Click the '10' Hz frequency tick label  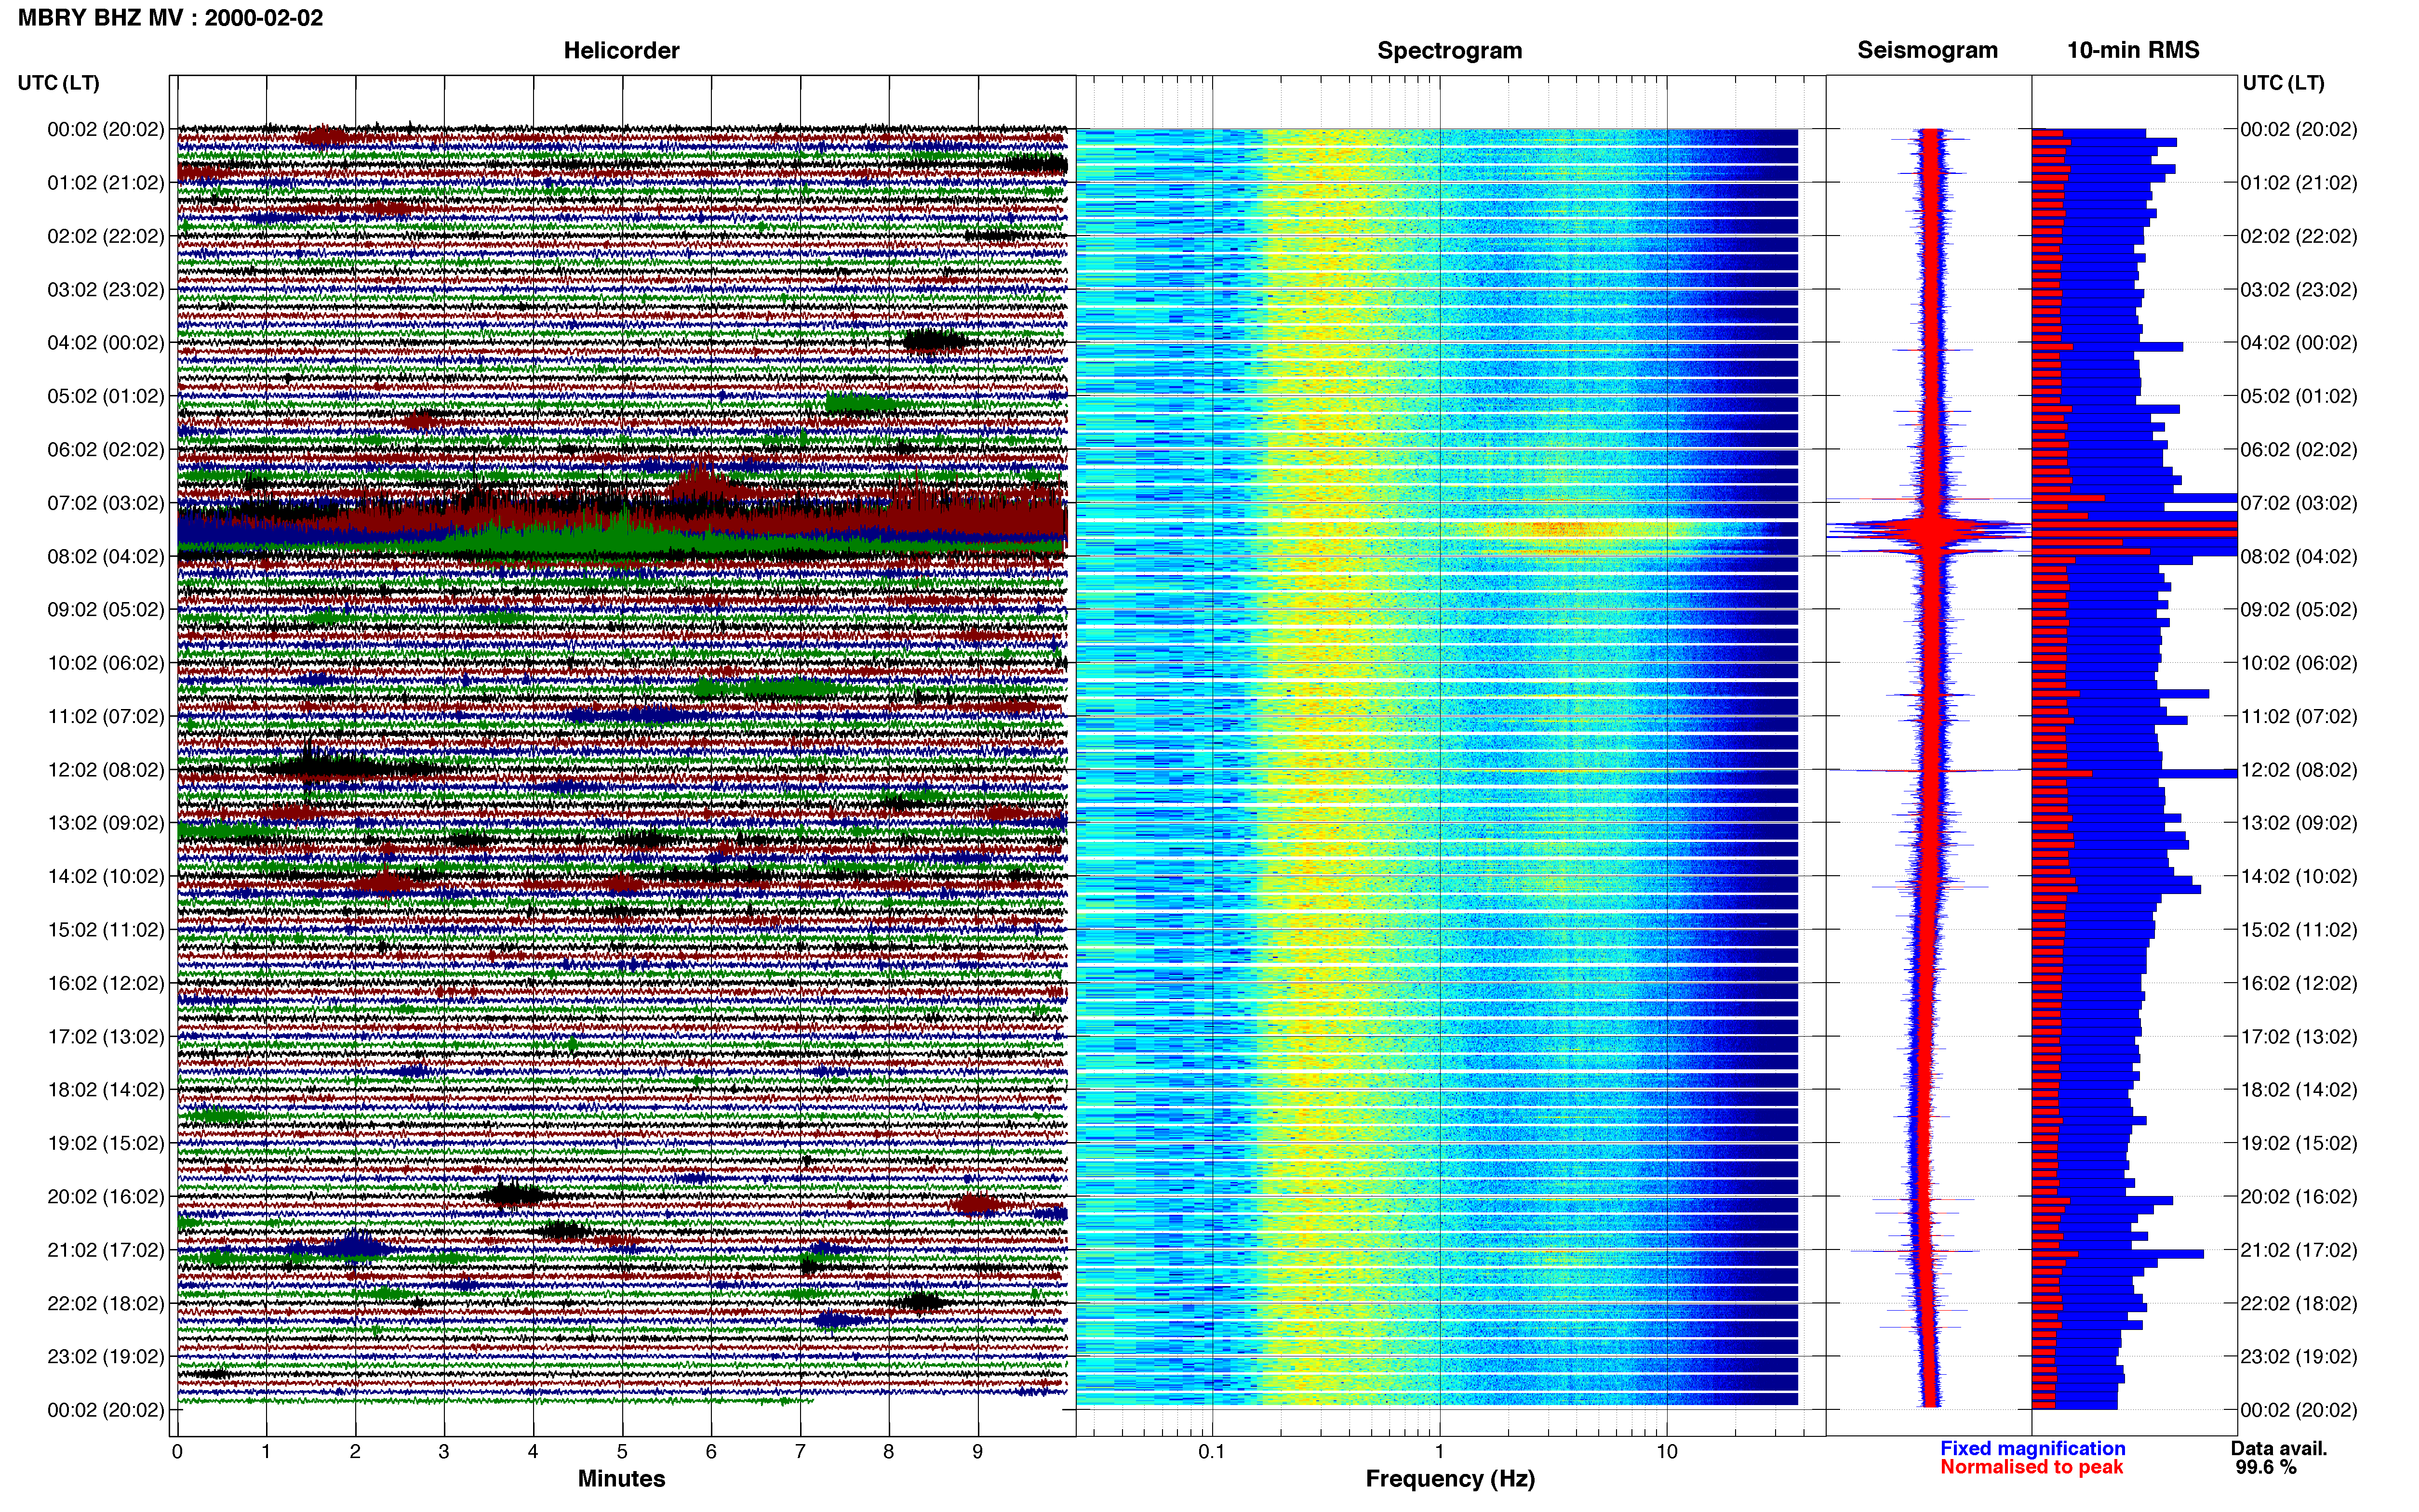(1666, 1452)
